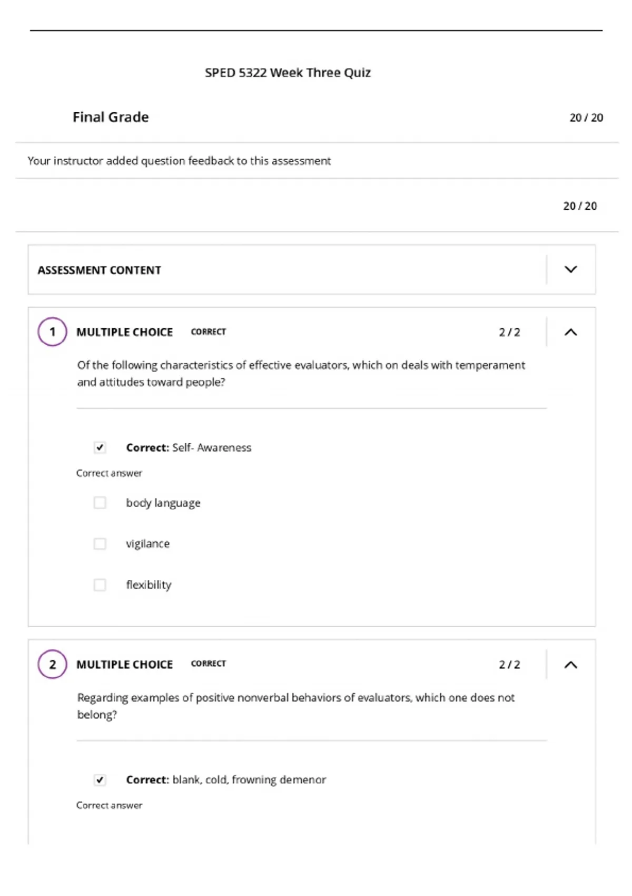632x896 pixels.
Task: Select the question 2 MULTIPLE CHOICE label
Action: (x=124, y=665)
